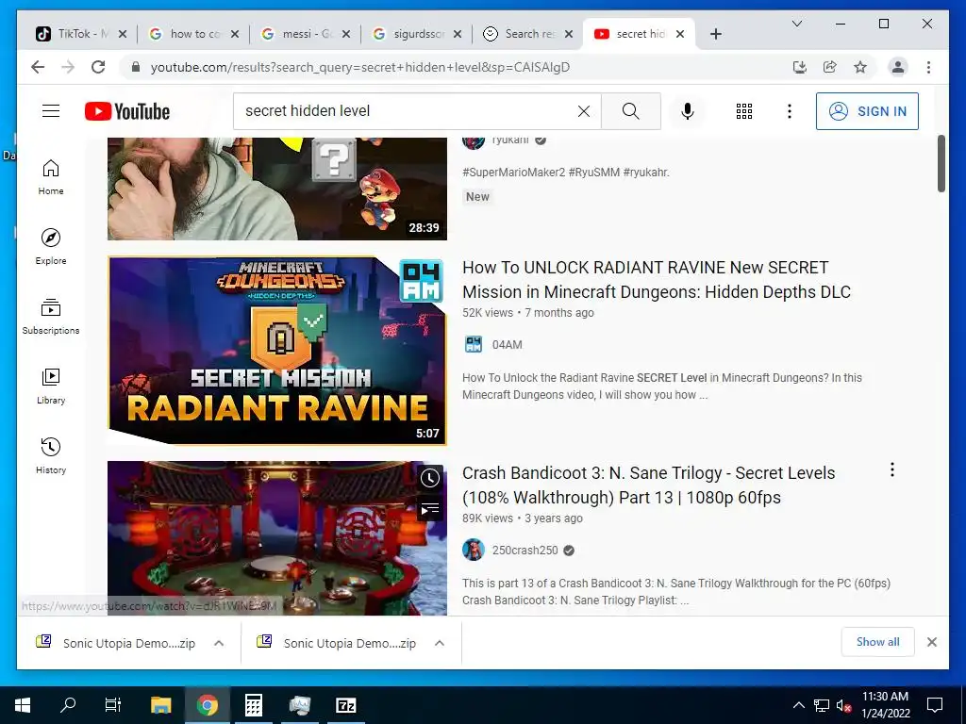Open History in the sidebar
The image size is (966, 724).
[x=51, y=455]
